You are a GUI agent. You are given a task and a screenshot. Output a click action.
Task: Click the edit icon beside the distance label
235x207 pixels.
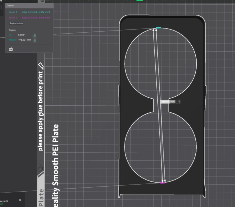point(178,102)
